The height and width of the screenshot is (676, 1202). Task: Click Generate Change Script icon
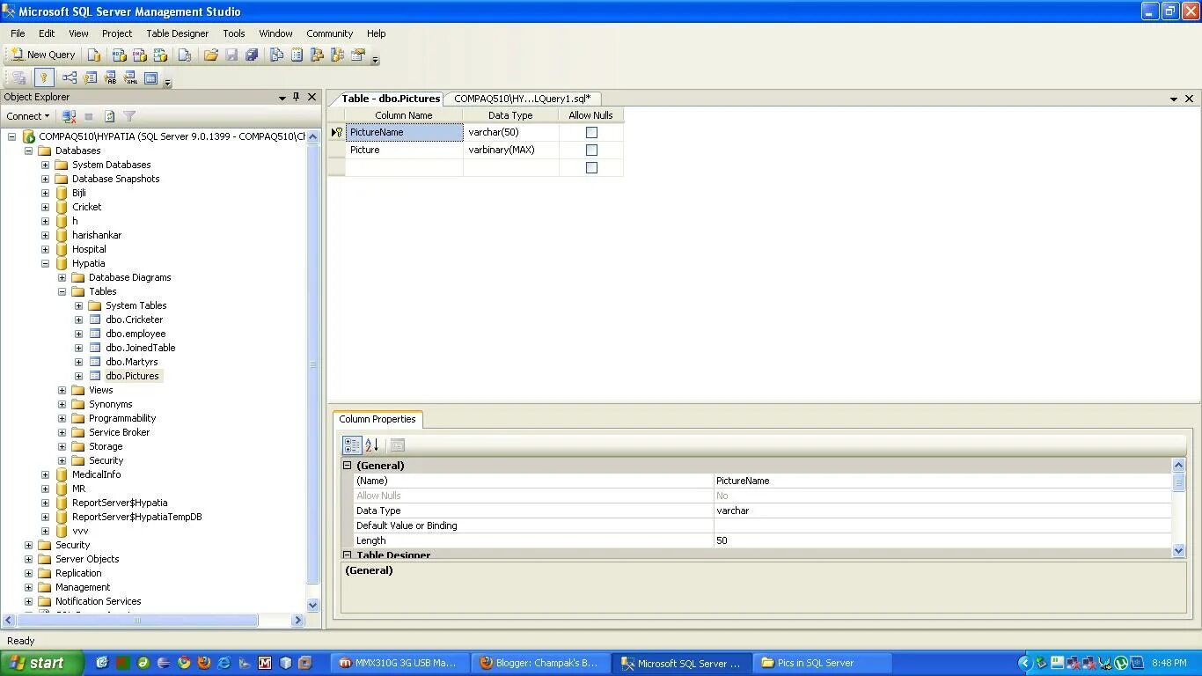click(18, 78)
